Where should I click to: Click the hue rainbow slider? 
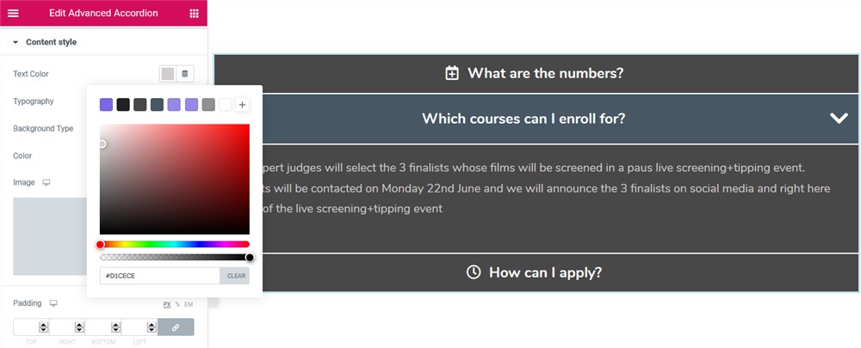pos(175,244)
